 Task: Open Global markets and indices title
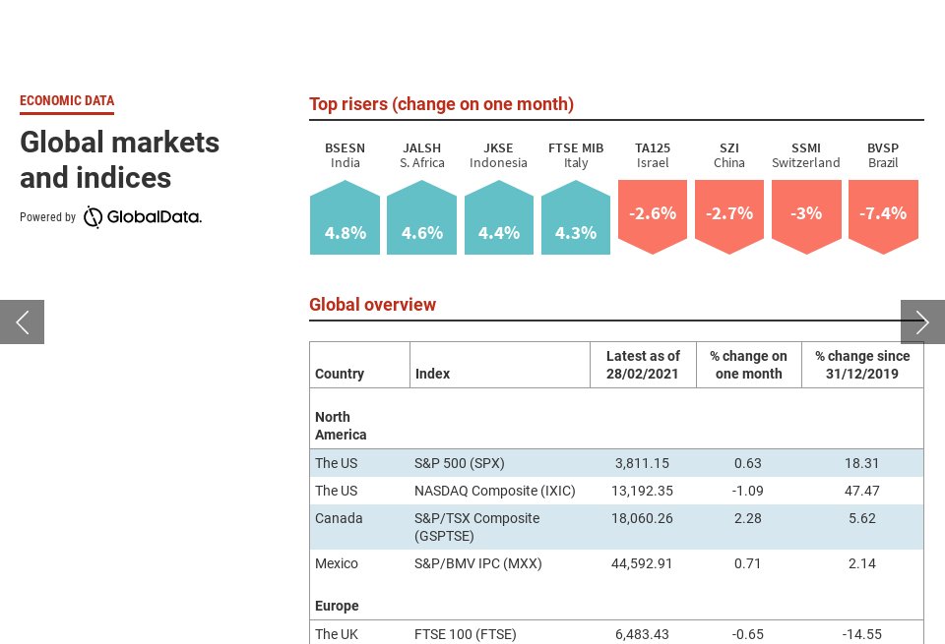click(x=119, y=159)
